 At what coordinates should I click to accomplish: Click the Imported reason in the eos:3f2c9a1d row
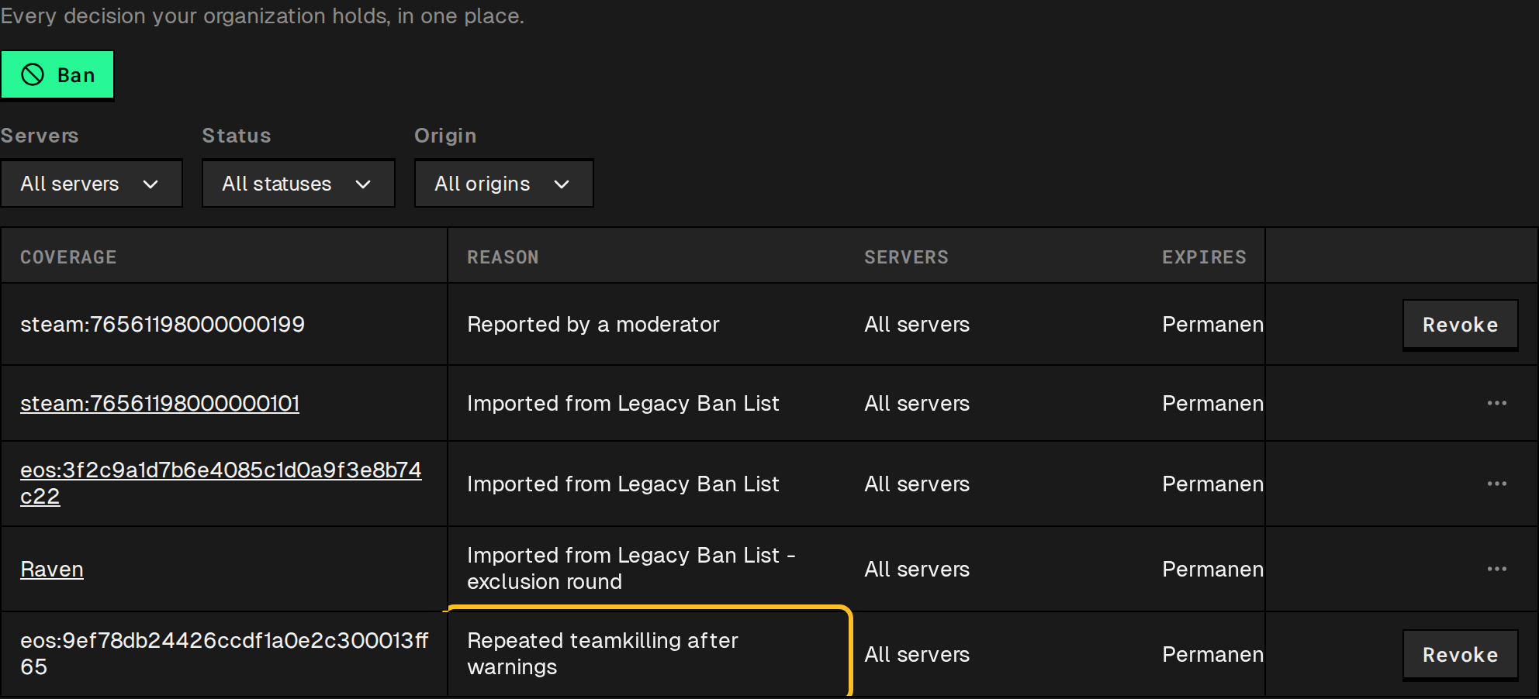click(x=623, y=484)
